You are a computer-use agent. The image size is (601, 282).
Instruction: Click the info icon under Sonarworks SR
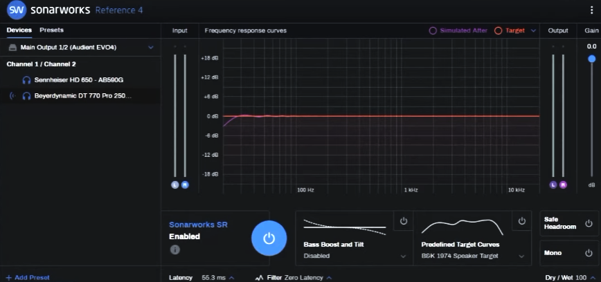click(174, 250)
